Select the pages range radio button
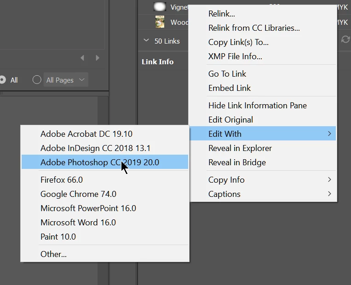 click(x=37, y=80)
